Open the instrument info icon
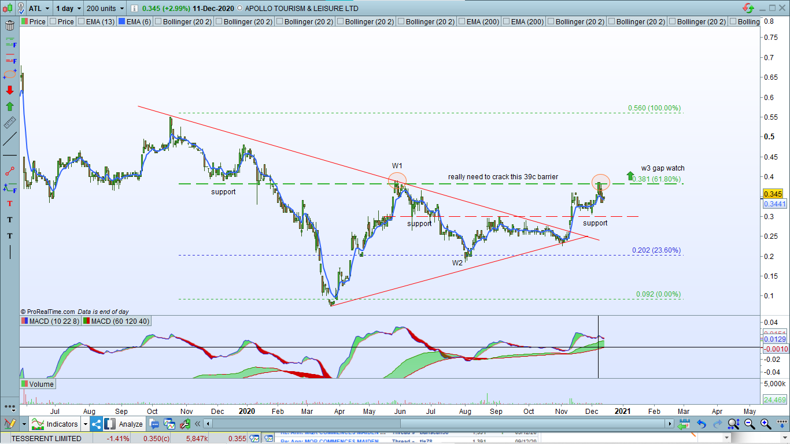Image resolution: width=790 pixels, height=444 pixels. (x=134, y=8)
